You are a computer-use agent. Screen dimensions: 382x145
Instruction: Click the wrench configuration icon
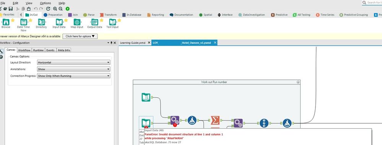[x=2, y=52]
